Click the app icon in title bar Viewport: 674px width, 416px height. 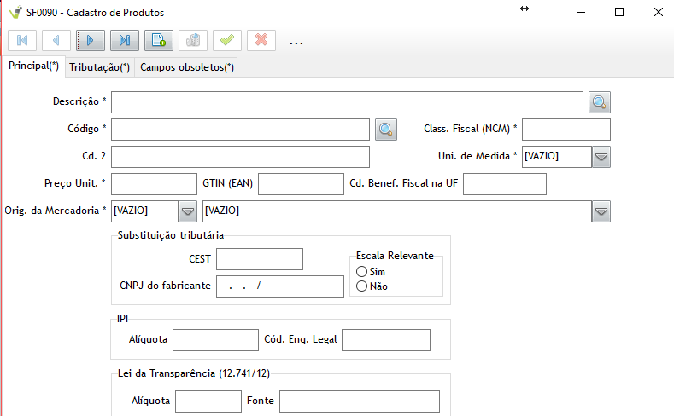(x=15, y=13)
